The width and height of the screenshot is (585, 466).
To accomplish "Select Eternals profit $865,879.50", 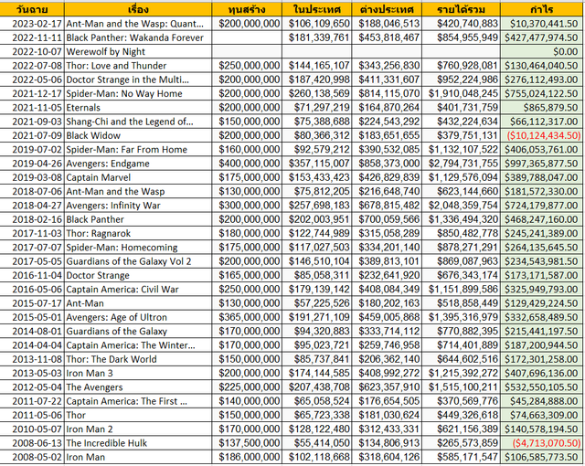I will [542, 108].
